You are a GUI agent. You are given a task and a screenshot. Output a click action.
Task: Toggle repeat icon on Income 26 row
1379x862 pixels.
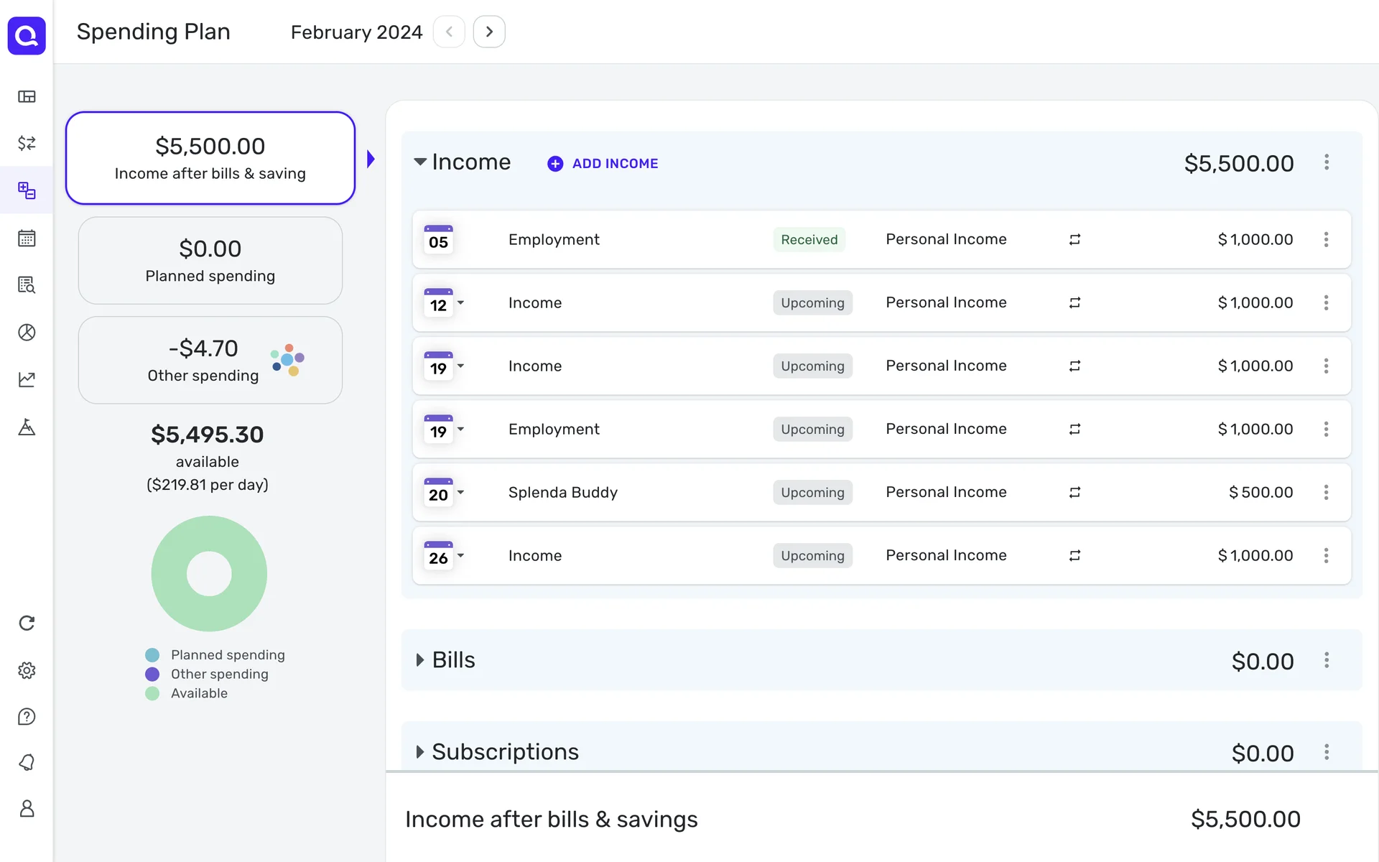[x=1074, y=555]
